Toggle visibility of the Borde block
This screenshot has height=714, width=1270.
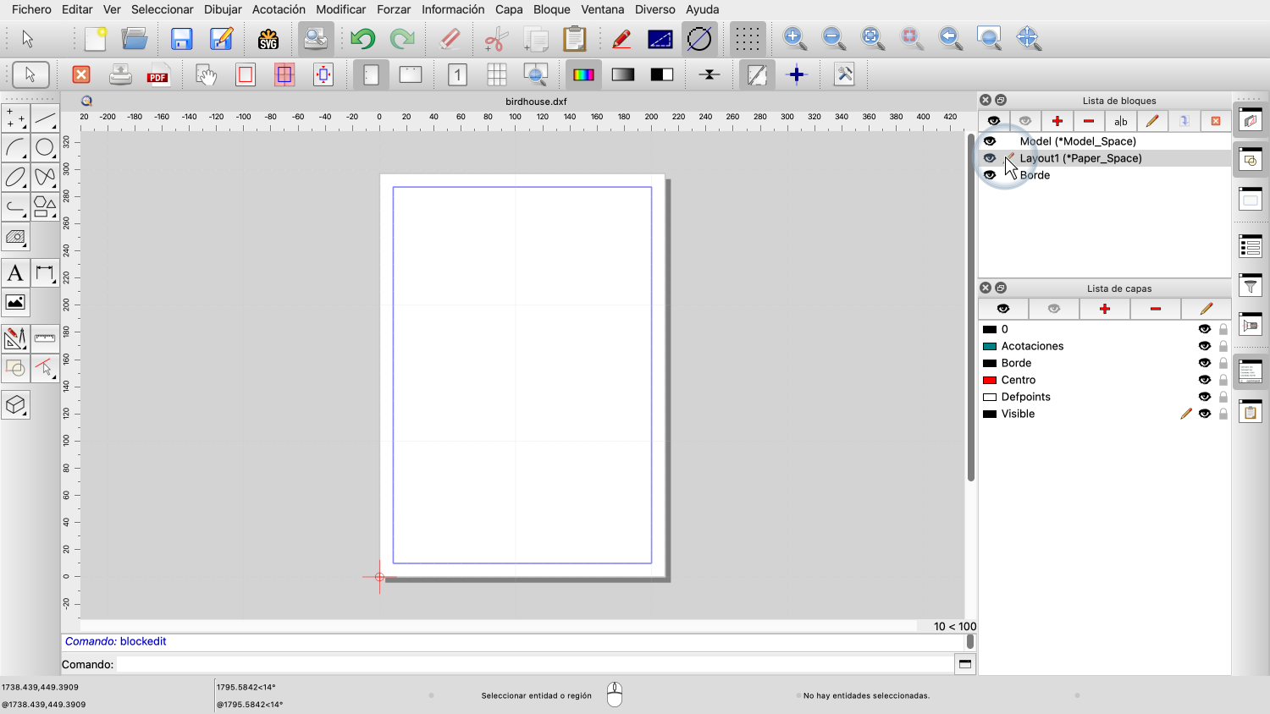990,175
